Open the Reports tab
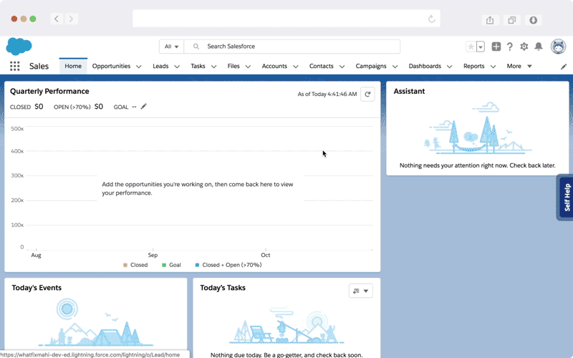573x358 pixels. coord(473,66)
